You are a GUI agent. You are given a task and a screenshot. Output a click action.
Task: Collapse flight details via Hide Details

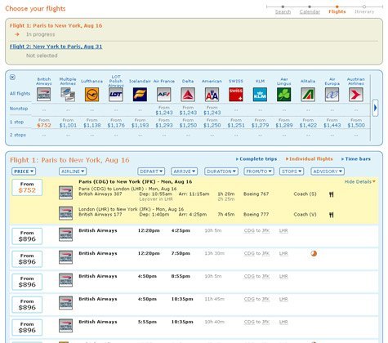(x=359, y=181)
